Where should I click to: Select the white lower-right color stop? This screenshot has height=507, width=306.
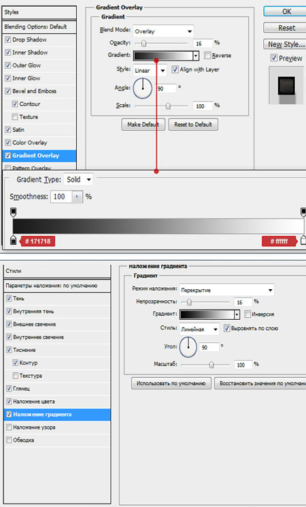pos(303,240)
